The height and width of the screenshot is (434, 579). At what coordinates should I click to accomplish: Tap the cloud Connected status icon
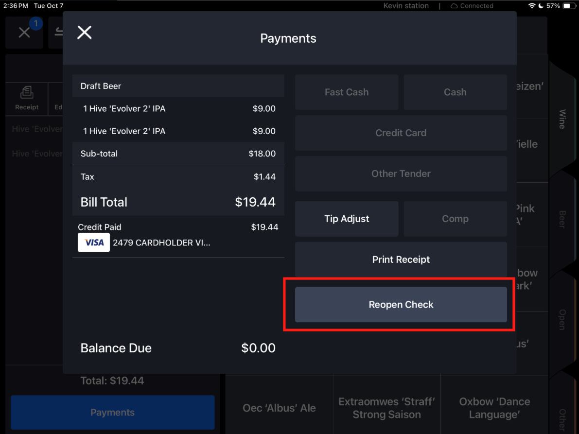[454, 6]
